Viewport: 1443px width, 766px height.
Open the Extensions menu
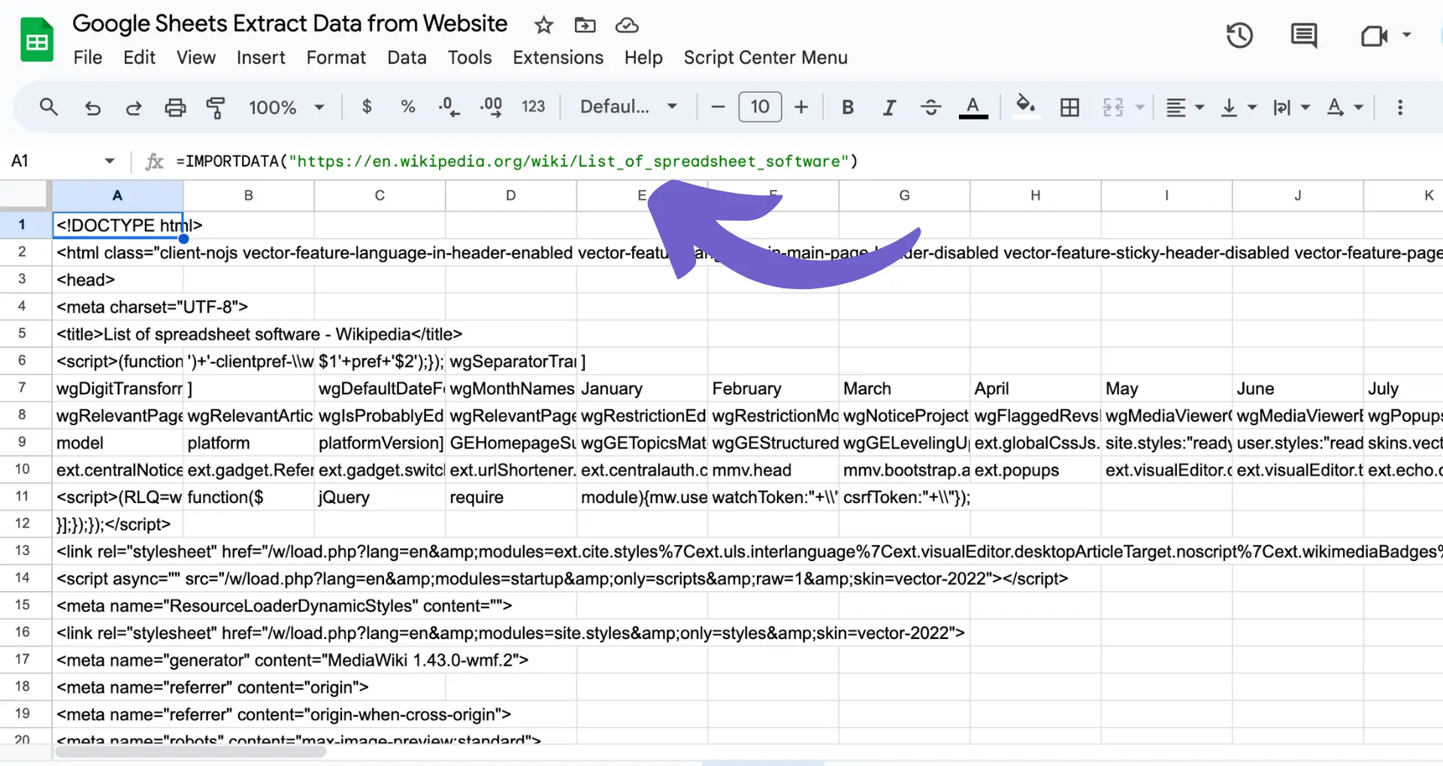click(x=558, y=58)
